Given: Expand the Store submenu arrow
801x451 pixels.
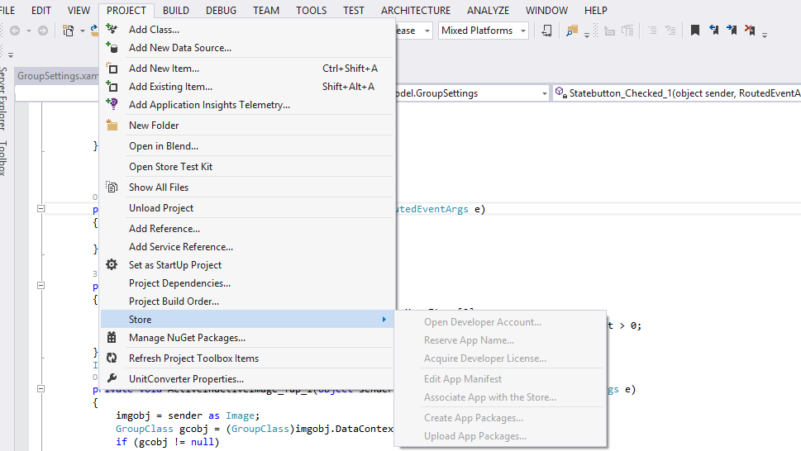Looking at the screenshot, I should [x=384, y=320].
